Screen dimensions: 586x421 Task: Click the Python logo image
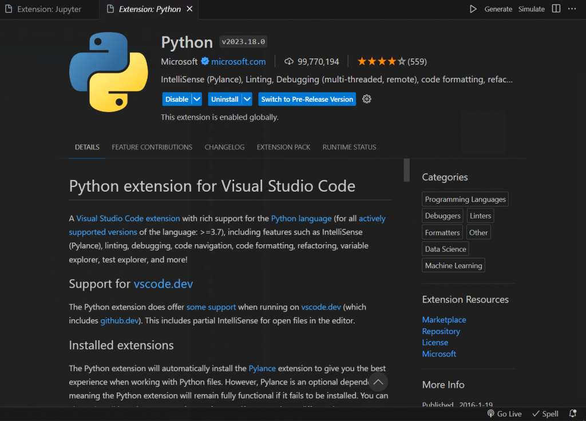pyautogui.click(x=109, y=72)
